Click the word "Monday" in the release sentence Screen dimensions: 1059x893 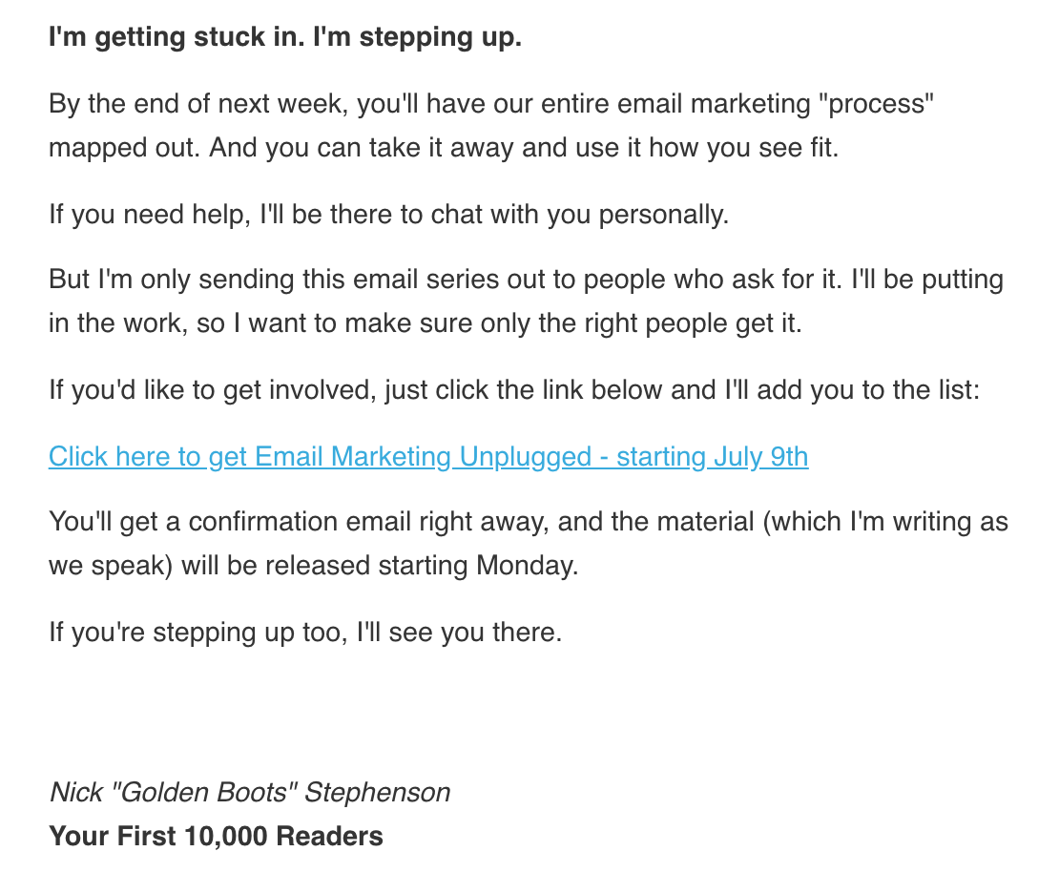[527, 566]
